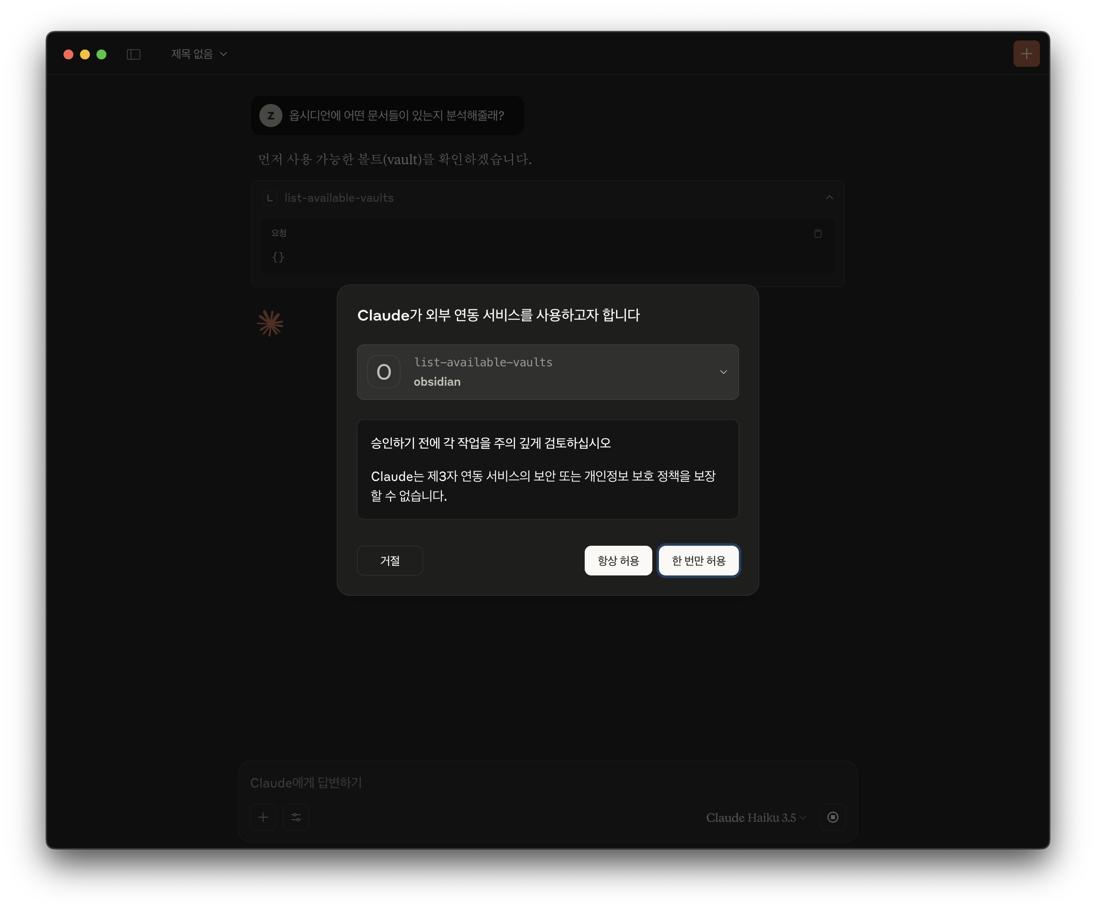1096x910 pixels.
Task: Start a new chat with the plus button
Action: [1026, 54]
